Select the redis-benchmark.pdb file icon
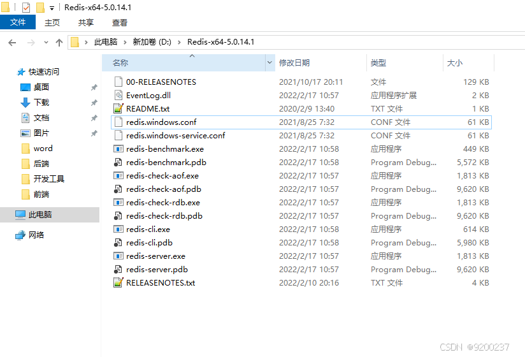This screenshot has height=357, width=525. coord(119,162)
